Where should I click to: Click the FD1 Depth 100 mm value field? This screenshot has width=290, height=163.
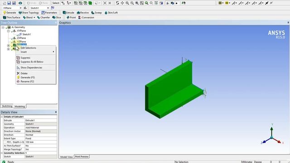click(x=41, y=142)
